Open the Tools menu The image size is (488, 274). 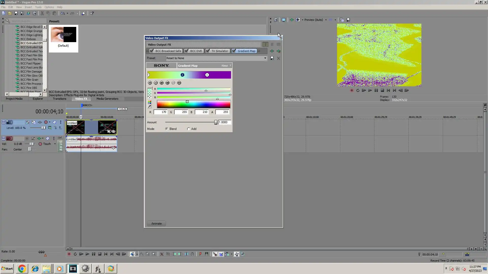point(38,7)
